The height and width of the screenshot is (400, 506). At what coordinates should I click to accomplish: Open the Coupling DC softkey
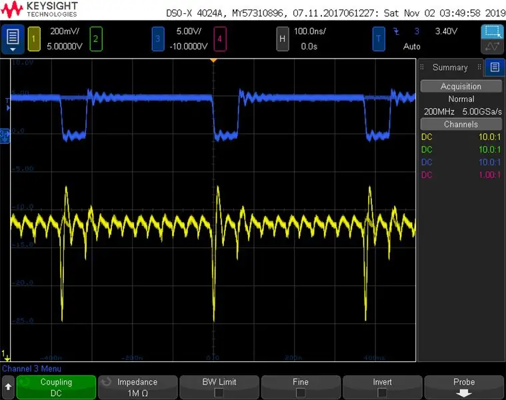tap(56, 387)
